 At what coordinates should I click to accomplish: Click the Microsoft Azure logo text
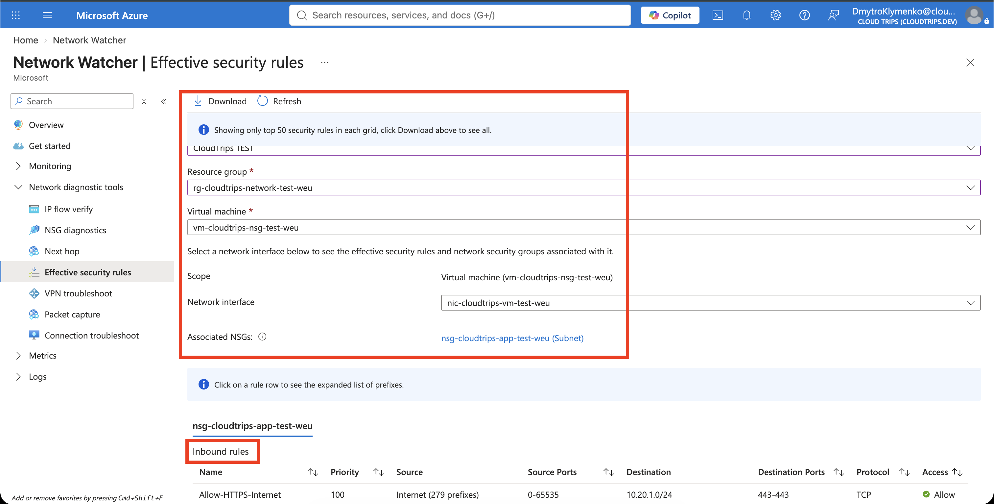click(112, 15)
